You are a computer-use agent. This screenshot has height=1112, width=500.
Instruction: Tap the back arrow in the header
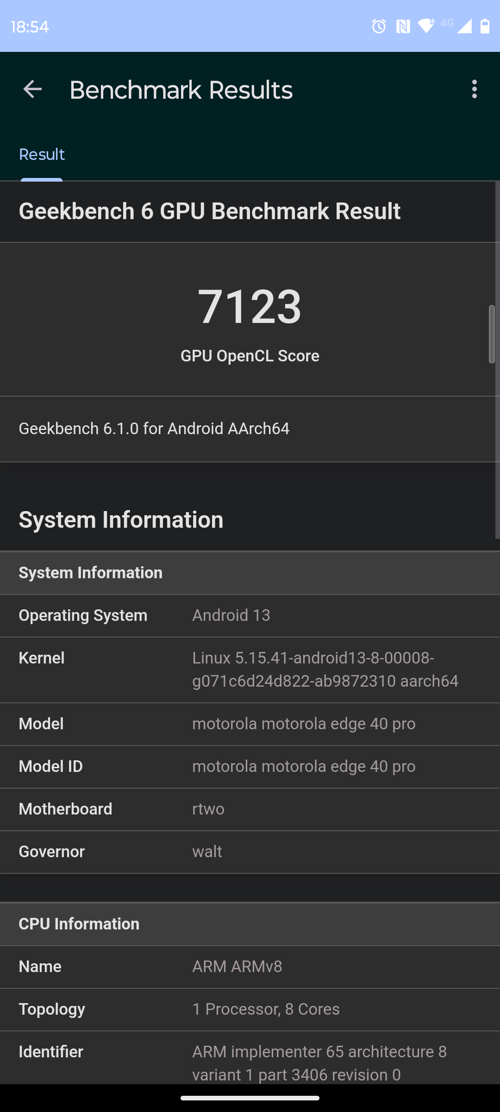pos(32,89)
